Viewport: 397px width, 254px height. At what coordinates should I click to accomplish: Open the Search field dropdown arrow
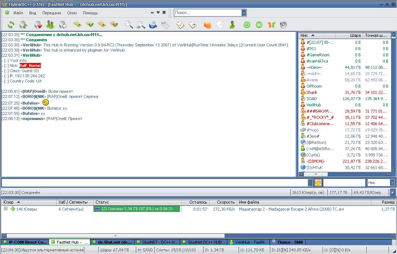(244, 13)
